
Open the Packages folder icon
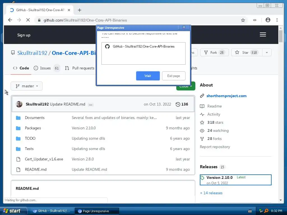[18, 128]
